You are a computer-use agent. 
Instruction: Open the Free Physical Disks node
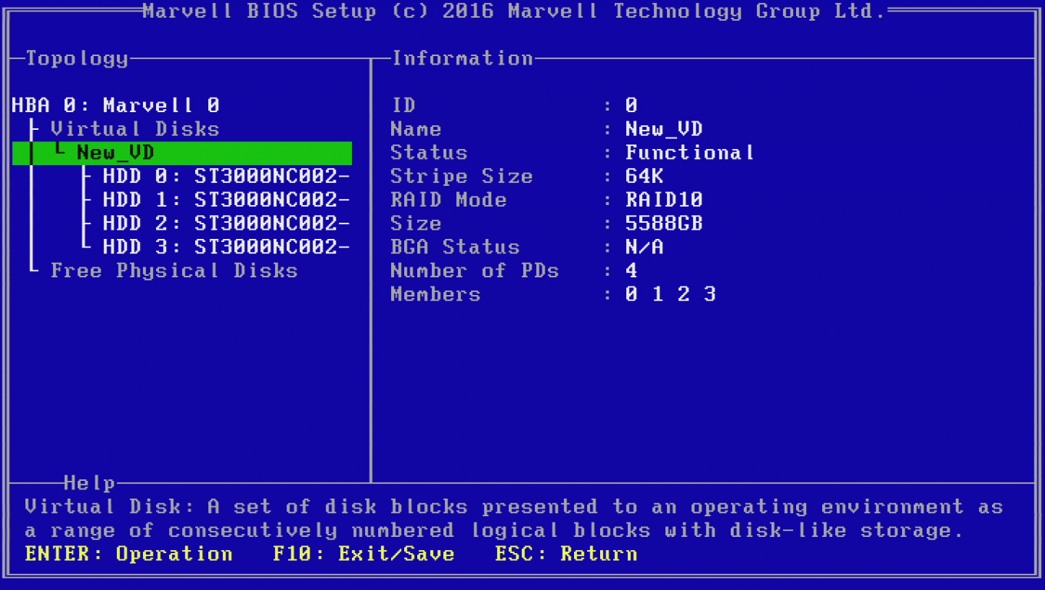(x=174, y=270)
